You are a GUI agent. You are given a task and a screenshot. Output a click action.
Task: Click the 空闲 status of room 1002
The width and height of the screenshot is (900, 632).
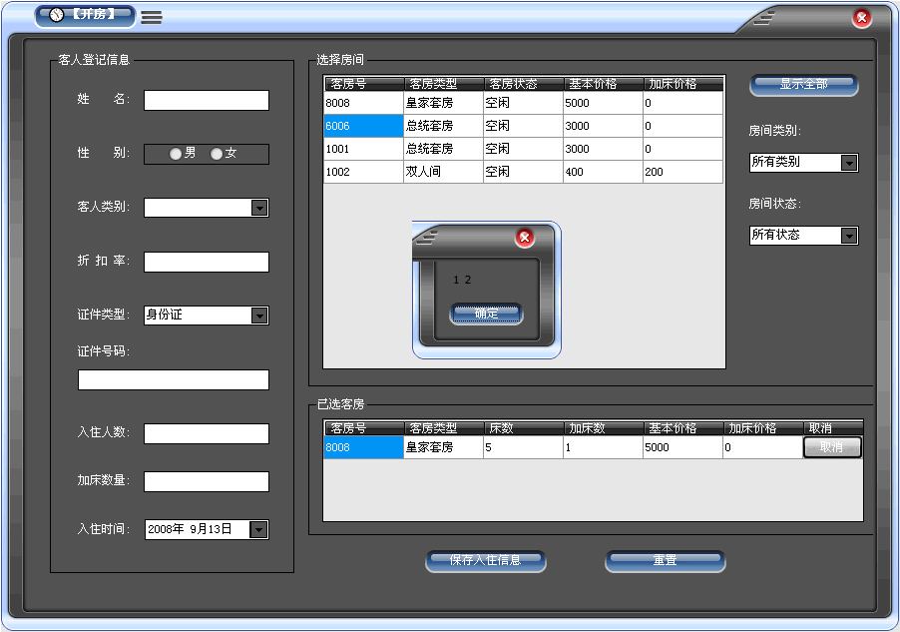[523, 172]
